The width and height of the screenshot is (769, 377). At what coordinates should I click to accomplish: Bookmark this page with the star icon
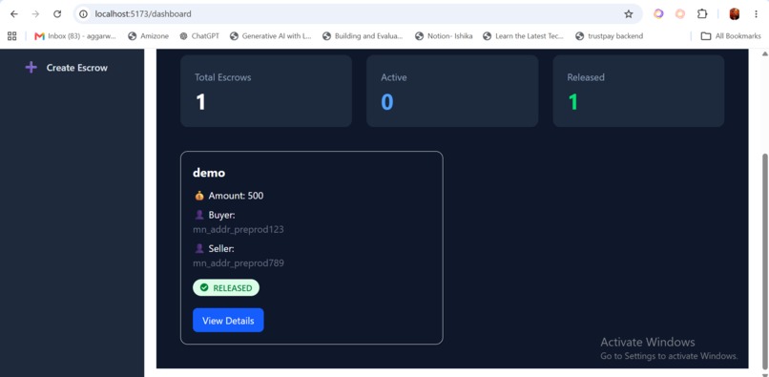628,14
